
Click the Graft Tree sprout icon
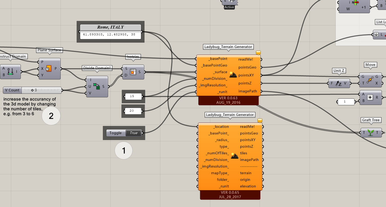click(371, 133)
